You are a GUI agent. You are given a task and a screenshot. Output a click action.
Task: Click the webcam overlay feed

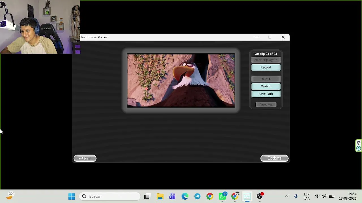click(40, 27)
